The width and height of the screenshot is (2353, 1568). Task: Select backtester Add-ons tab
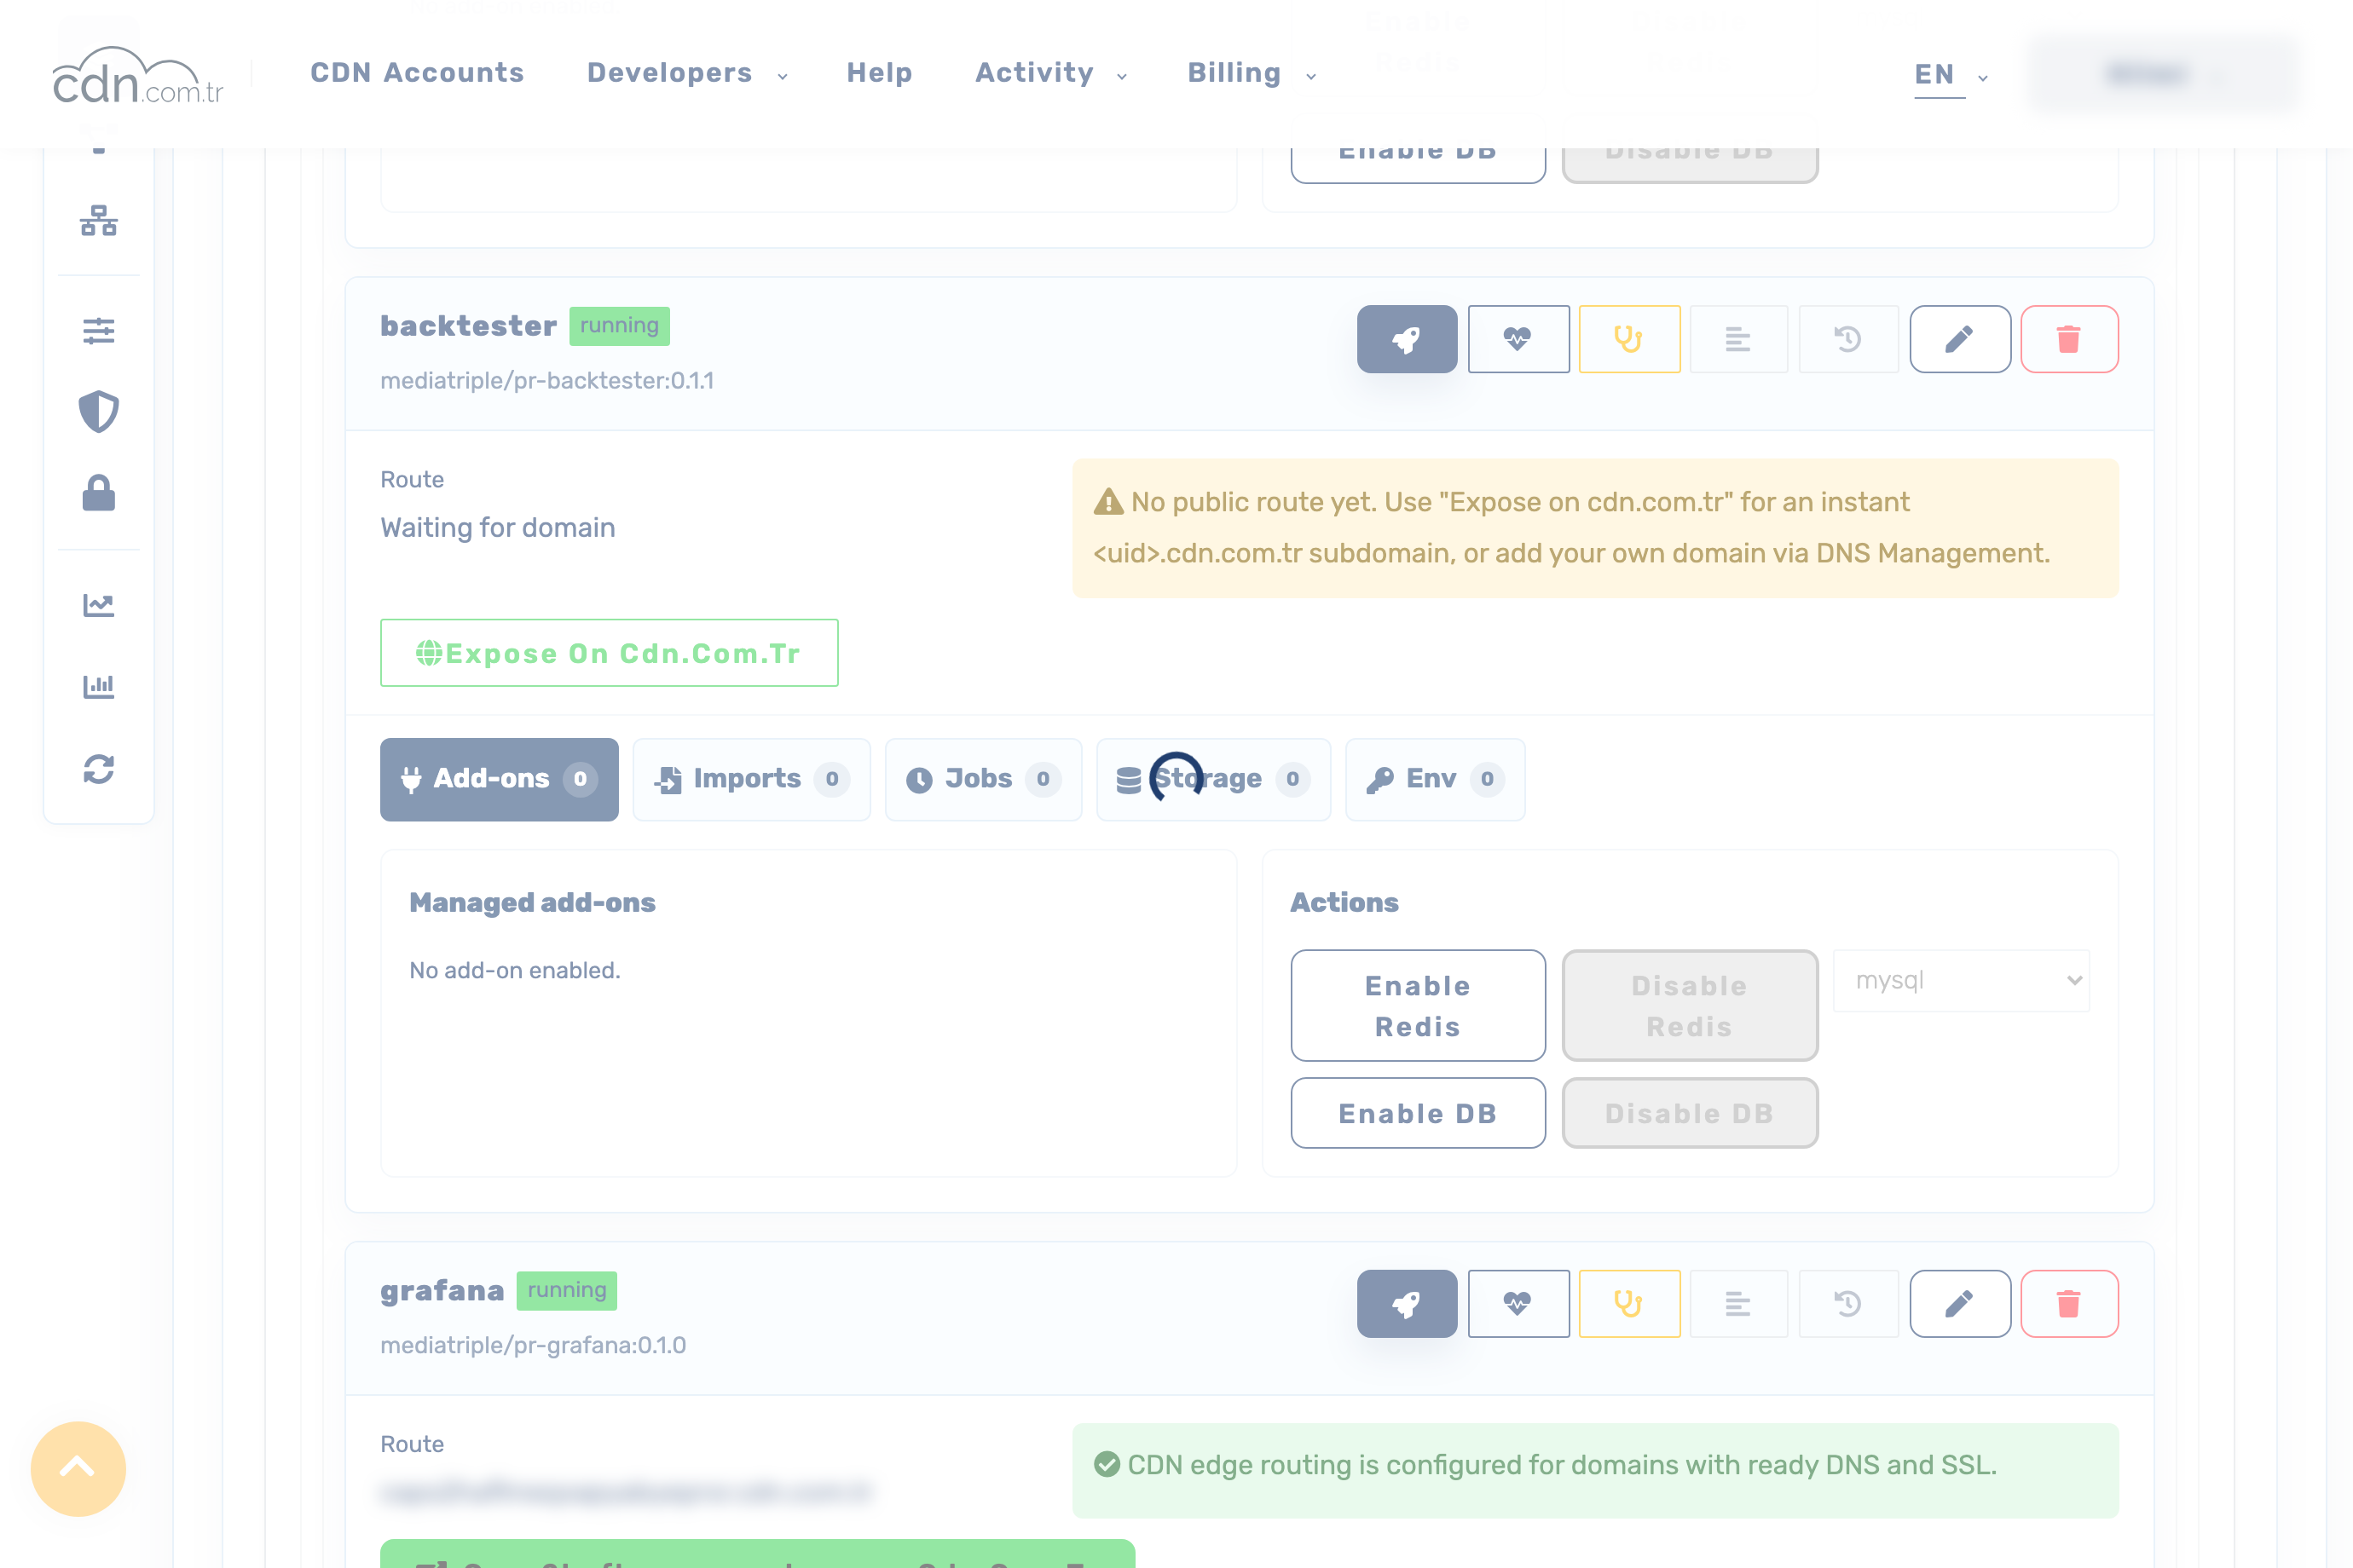[500, 779]
